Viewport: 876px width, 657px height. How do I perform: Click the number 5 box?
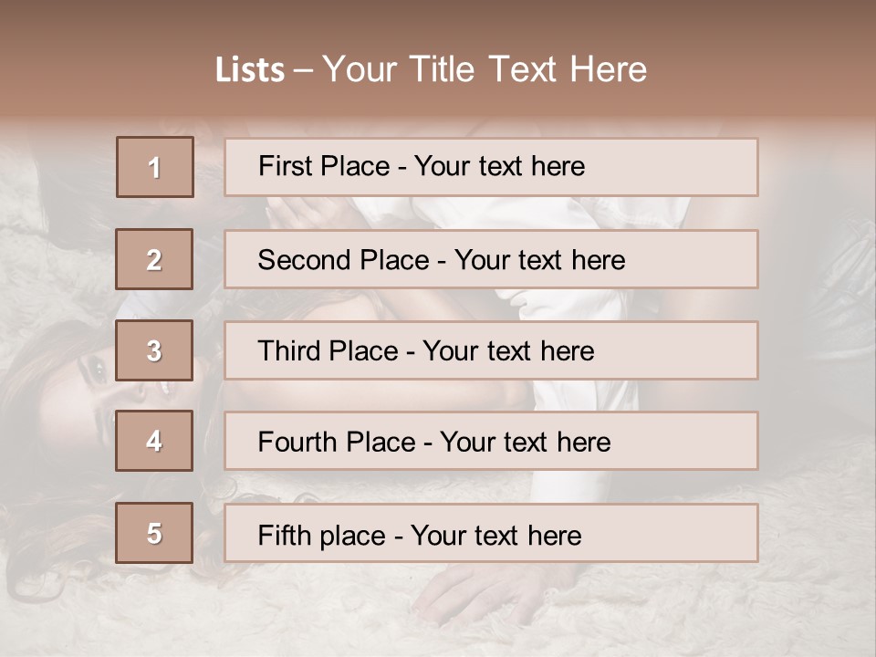[x=154, y=532]
